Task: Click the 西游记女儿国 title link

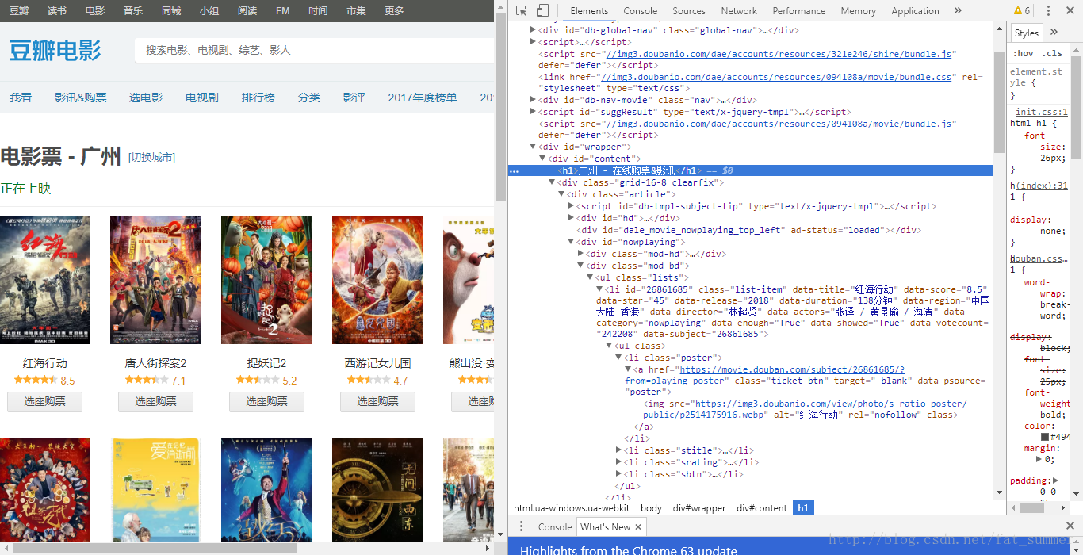Action: tap(377, 363)
